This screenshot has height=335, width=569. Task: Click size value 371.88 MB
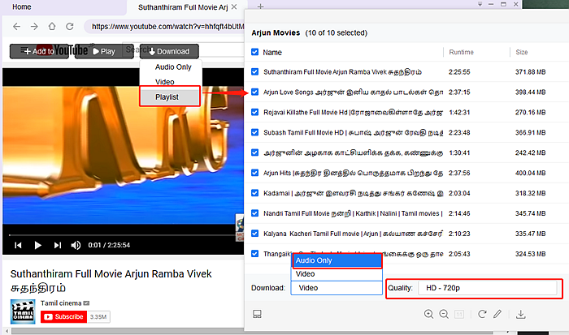[530, 72]
